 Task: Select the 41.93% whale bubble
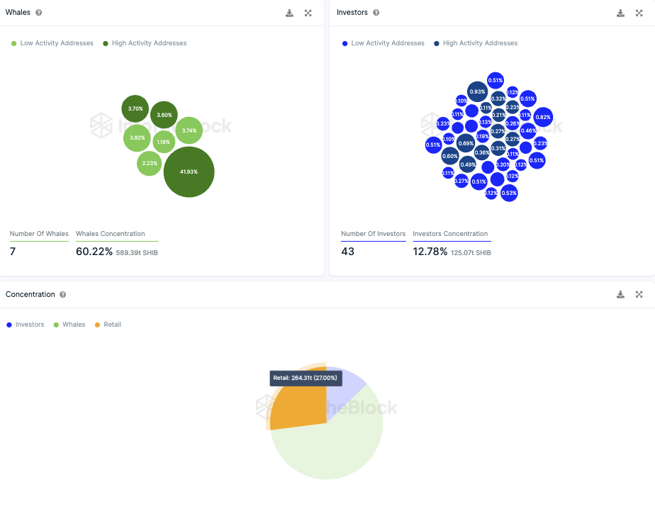click(189, 172)
